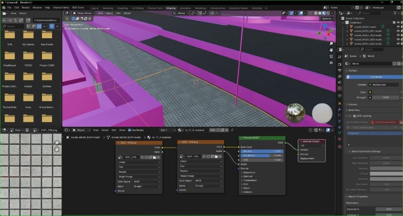Image resolution: width=403 pixels, height=216 pixels.
Task: Switch to orthographic grid view icon
Action: click(331, 63)
